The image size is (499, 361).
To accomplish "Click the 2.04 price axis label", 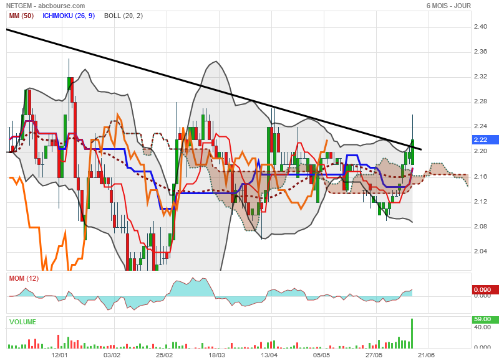I will [480, 251].
